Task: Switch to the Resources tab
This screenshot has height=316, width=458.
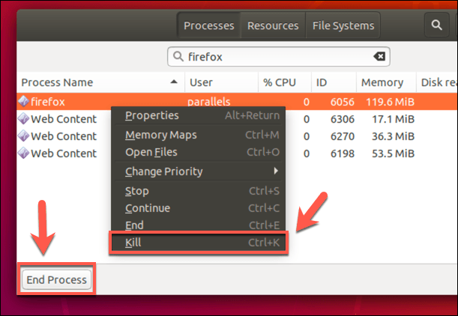Action: (273, 25)
